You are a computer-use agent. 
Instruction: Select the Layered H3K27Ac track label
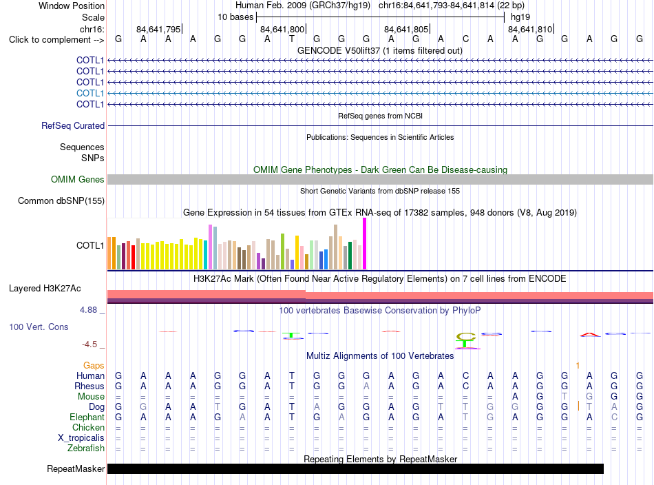(45, 289)
